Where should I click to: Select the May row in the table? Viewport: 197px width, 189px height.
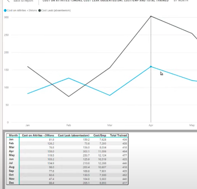click(x=68, y=155)
